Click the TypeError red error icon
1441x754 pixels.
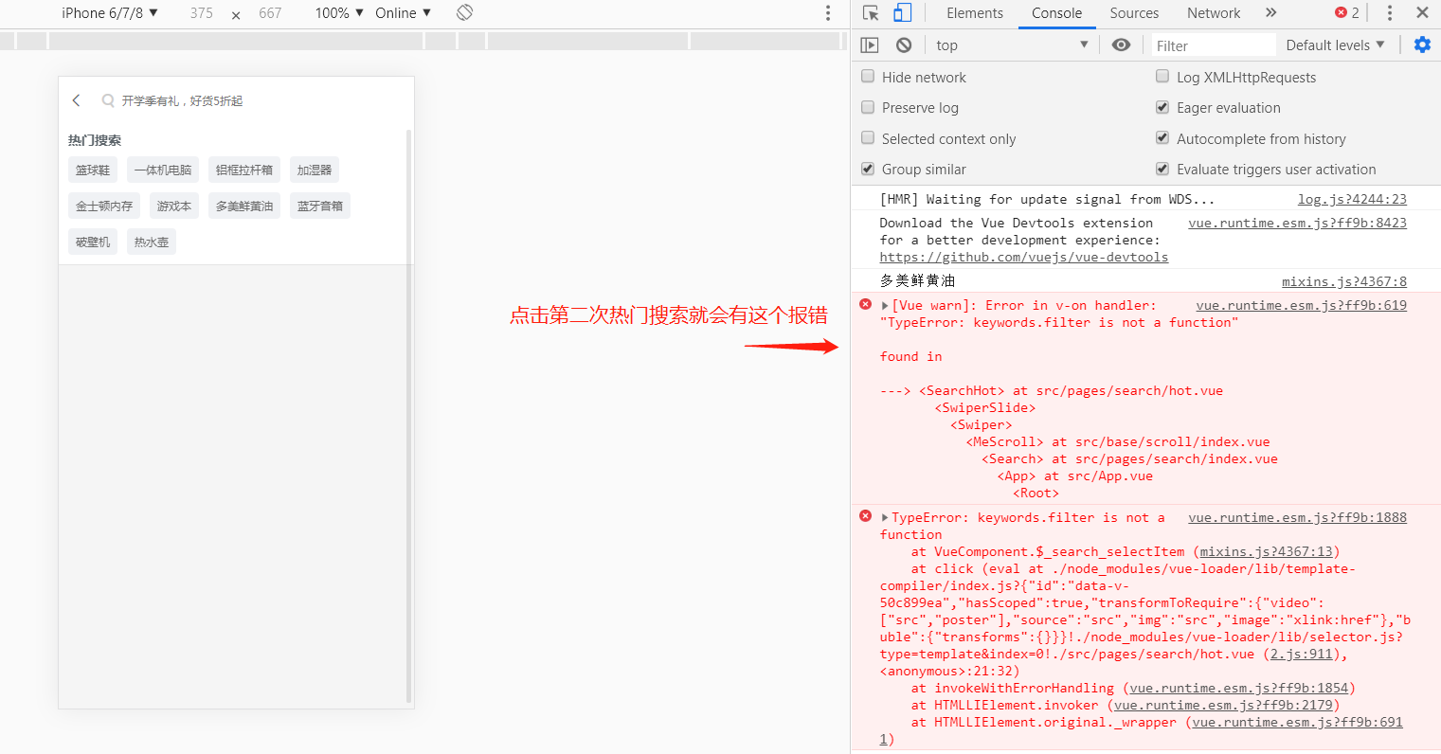865,516
